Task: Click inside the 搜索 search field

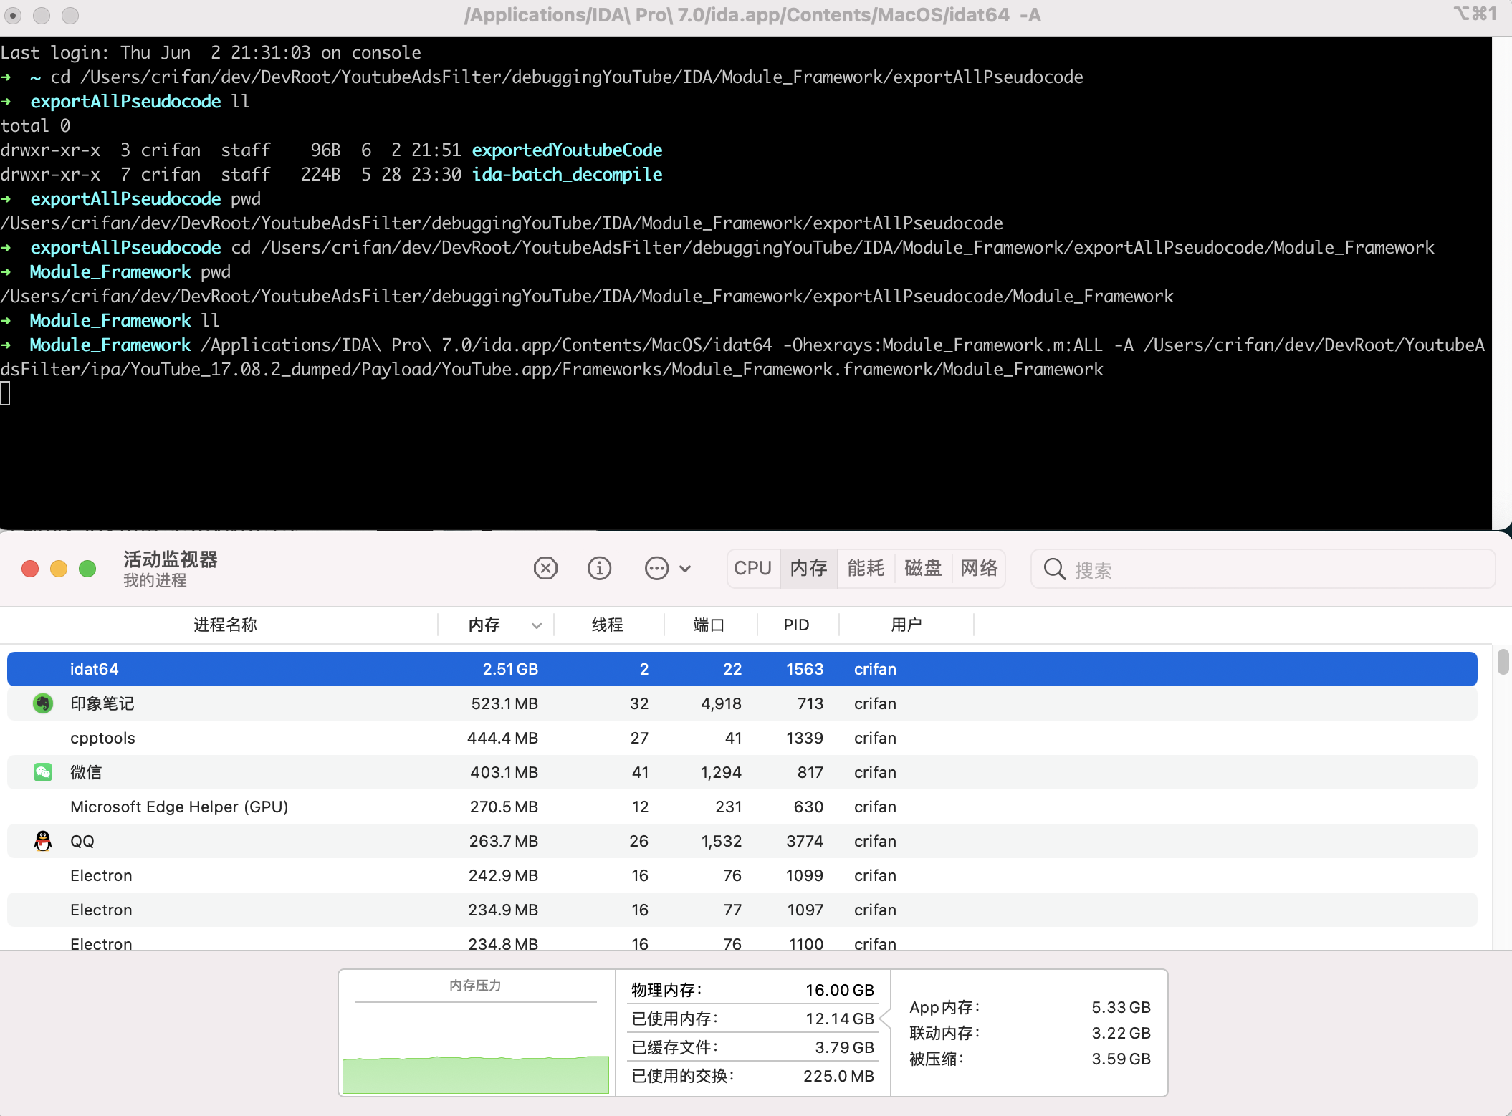Action: coord(1218,569)
